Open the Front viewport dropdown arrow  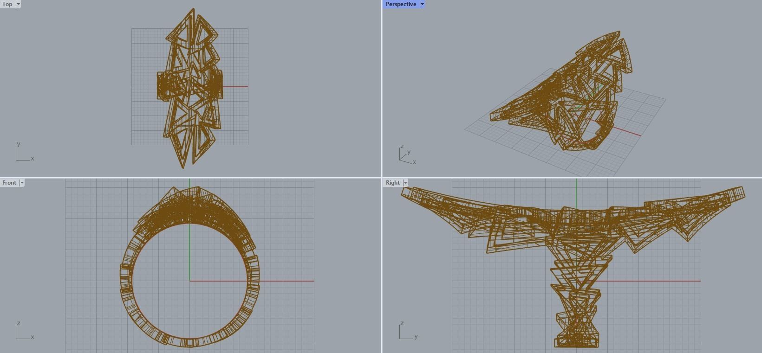coord(22,183)
